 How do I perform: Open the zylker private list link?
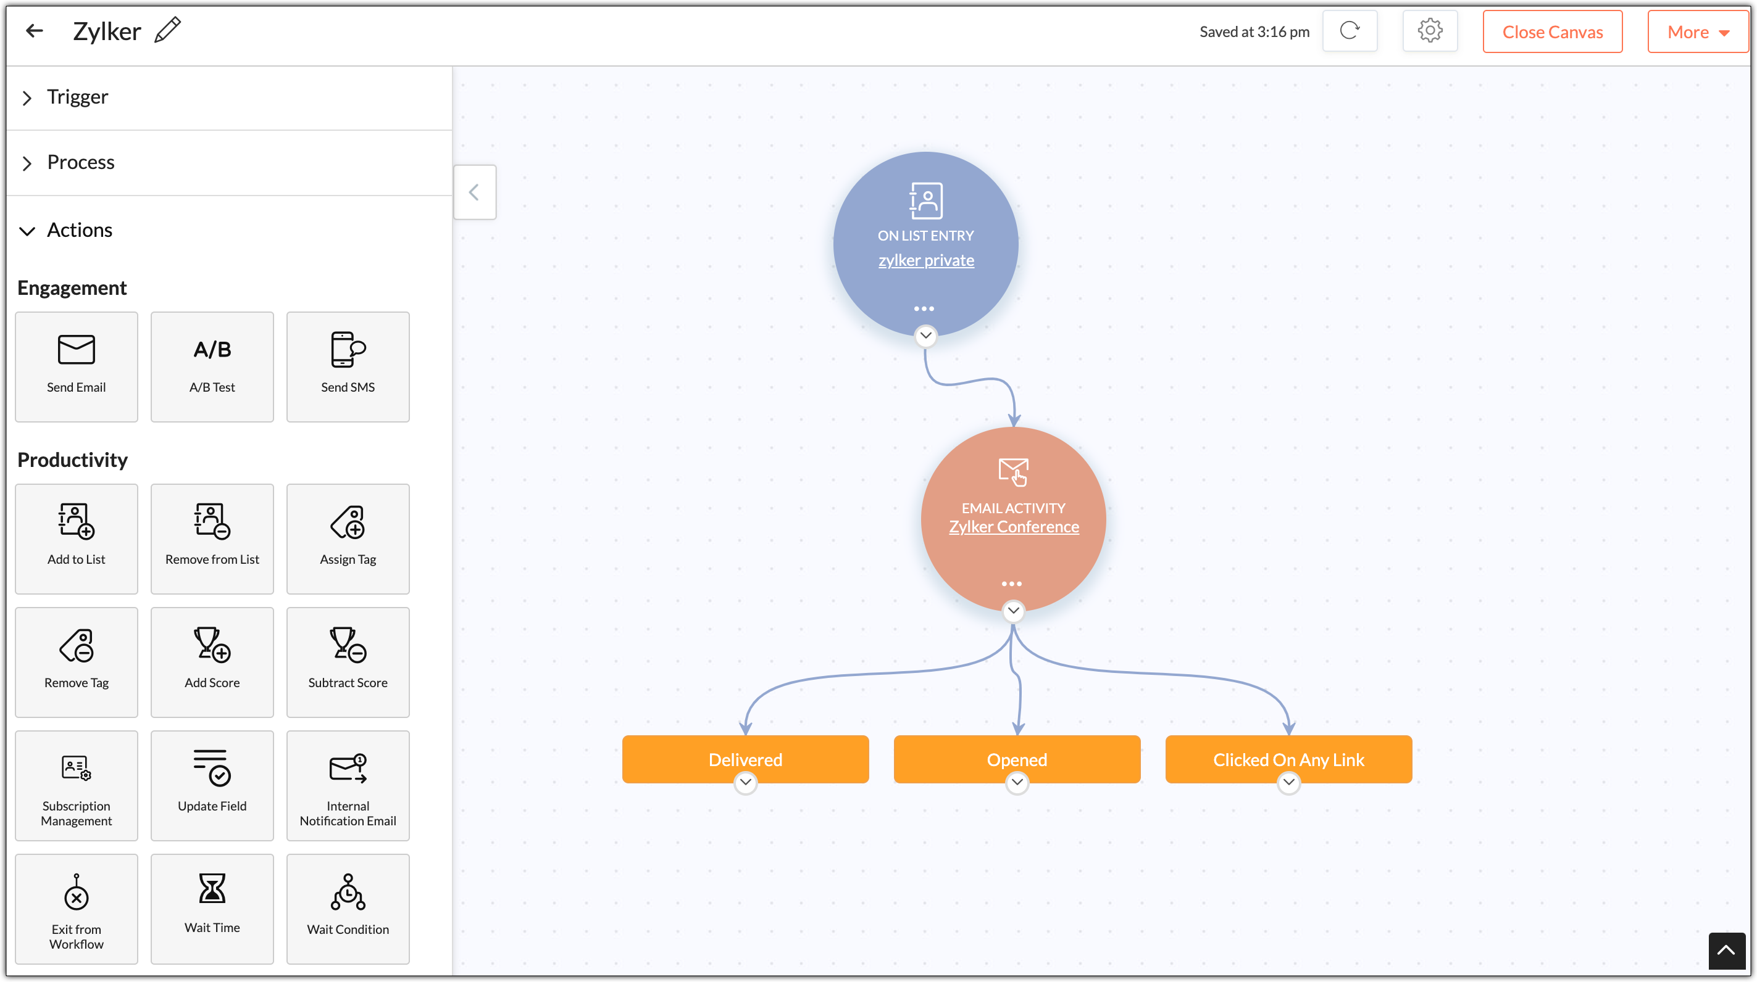925,260
